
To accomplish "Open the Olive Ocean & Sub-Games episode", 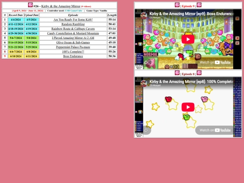I will coord(73,42).
